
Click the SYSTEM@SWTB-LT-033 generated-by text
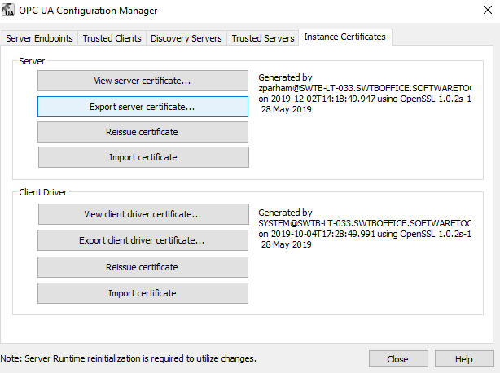tap(365, 223)
